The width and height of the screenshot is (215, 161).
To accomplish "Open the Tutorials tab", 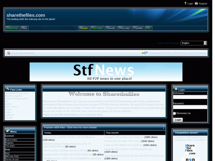I will 138,28.
